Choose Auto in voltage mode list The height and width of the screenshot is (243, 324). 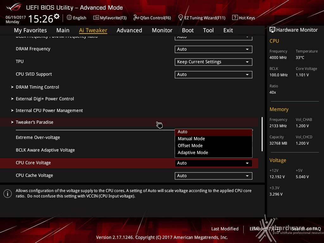click(x=214, y=132)
